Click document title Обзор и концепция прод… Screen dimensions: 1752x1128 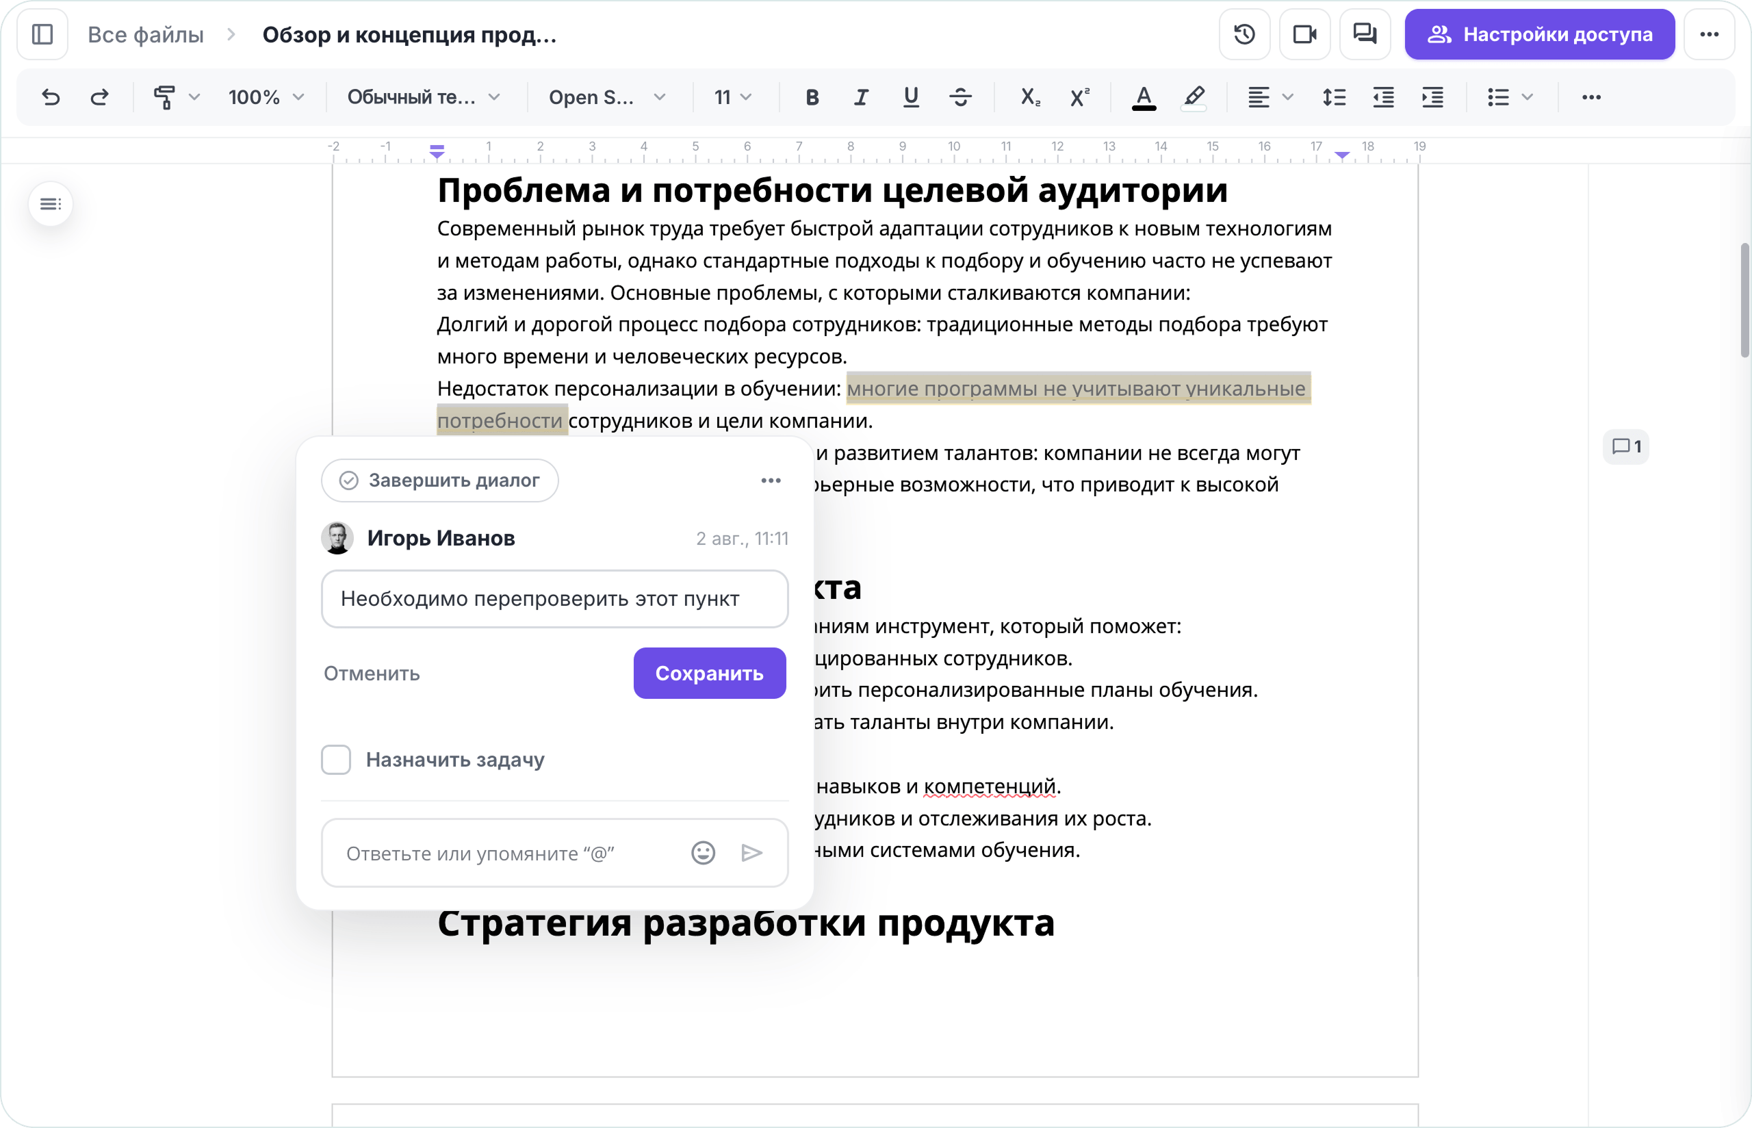409,34
